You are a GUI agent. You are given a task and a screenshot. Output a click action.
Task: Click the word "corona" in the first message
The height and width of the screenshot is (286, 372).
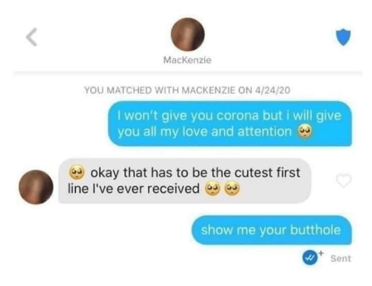238,116
